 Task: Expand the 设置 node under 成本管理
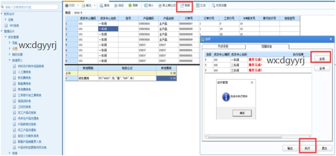tap(10, 49)
